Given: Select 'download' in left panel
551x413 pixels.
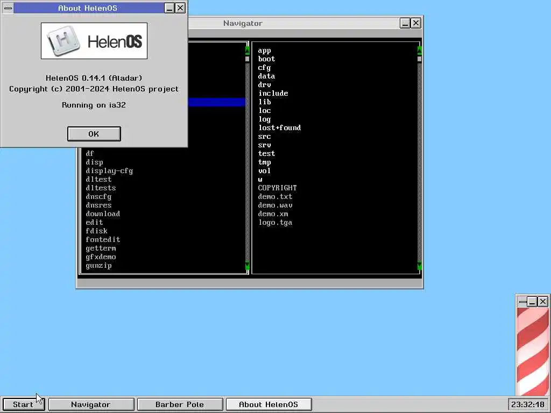Looking at the screenshot, I should (103, 214).
